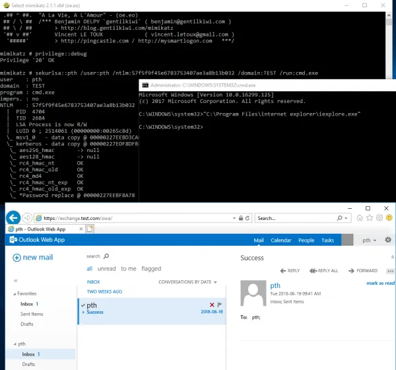Select the pth Success message row
The height and width of the screenshot is (370, 396).
point(152,311)
